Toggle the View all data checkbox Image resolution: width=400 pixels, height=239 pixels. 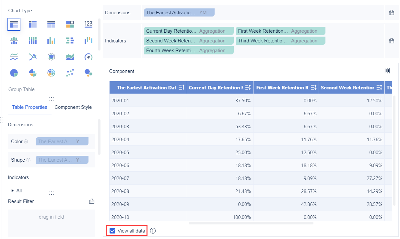tap(112, 231)
